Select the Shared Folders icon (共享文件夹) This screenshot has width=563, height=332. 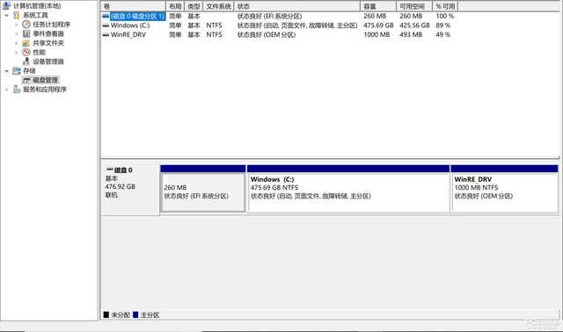[x=26, y=43]
